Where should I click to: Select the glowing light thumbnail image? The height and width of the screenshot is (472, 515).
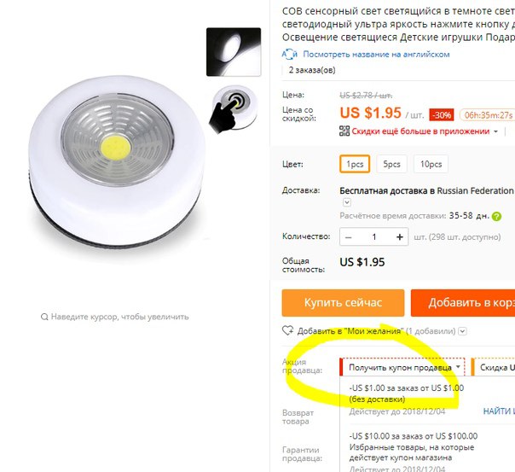coord(234,52)
